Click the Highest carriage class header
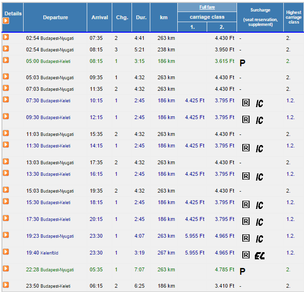The width and height of the screenshot is (304, 292). (294, 17)
